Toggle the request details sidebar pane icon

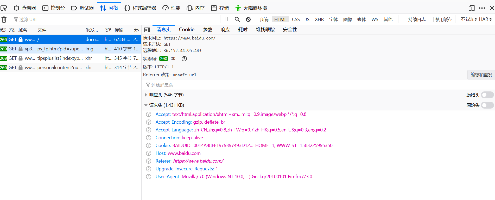[x=147, y=30]
